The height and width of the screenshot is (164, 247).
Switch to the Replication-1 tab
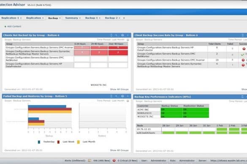(x=10, y=18)
